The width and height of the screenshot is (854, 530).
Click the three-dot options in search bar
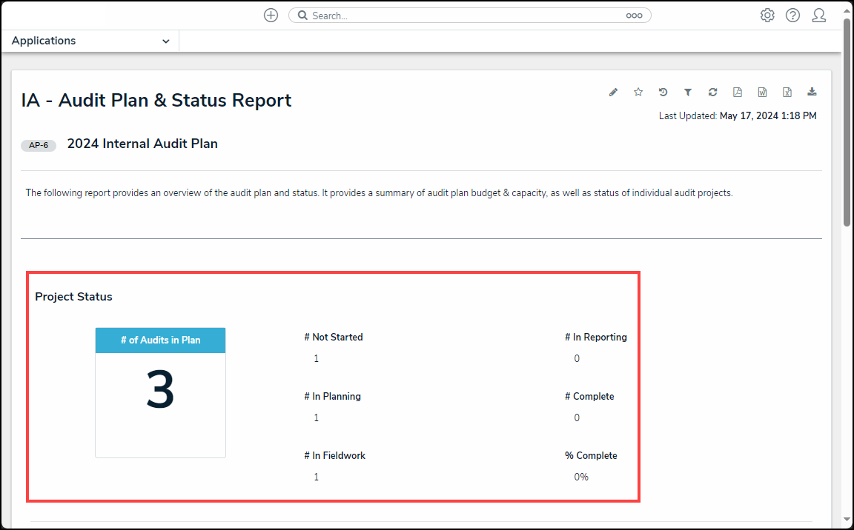coord(634,16)
